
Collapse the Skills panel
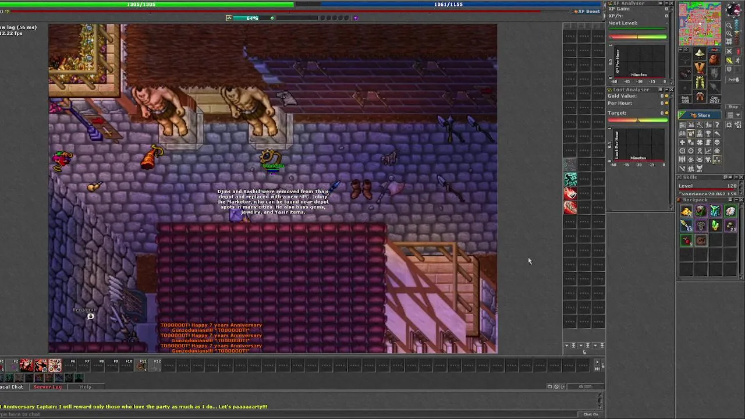[736, 177]
